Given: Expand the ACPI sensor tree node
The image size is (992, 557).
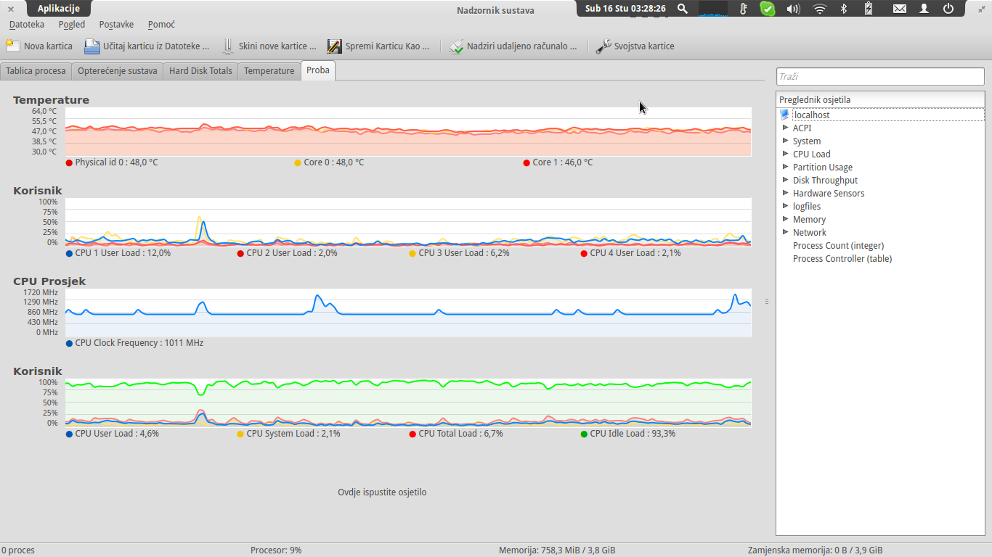Looking at the screenshot, I should pyautogui.click(x=785, y=128).
